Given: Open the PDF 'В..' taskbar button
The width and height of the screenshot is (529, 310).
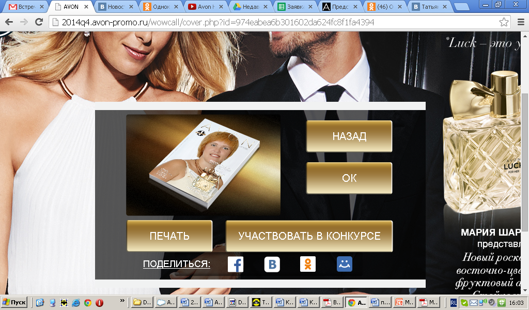Looking at the screenshot, I should [x=332, y=302].
